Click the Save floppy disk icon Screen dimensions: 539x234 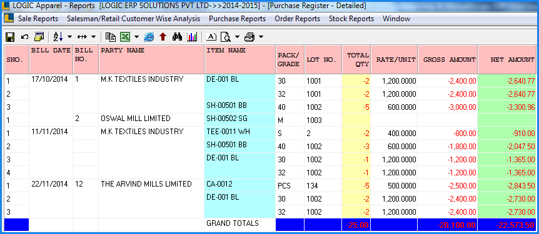pyautogui.click(x=10, y=36)
